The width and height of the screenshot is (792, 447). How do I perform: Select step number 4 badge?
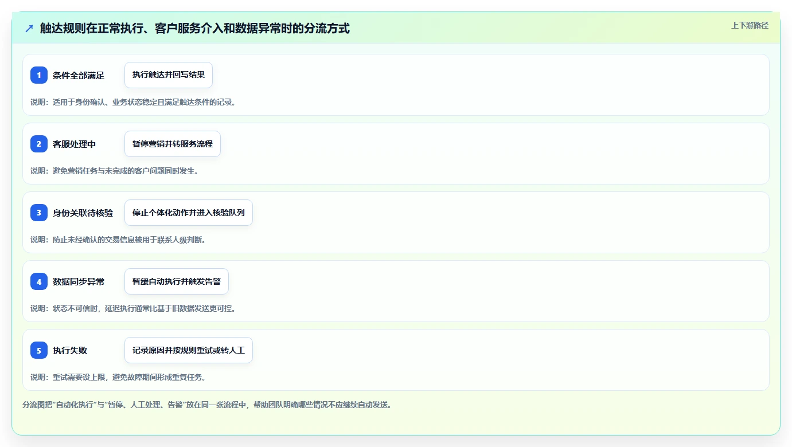pyautogui.click(x=39, y=281)
